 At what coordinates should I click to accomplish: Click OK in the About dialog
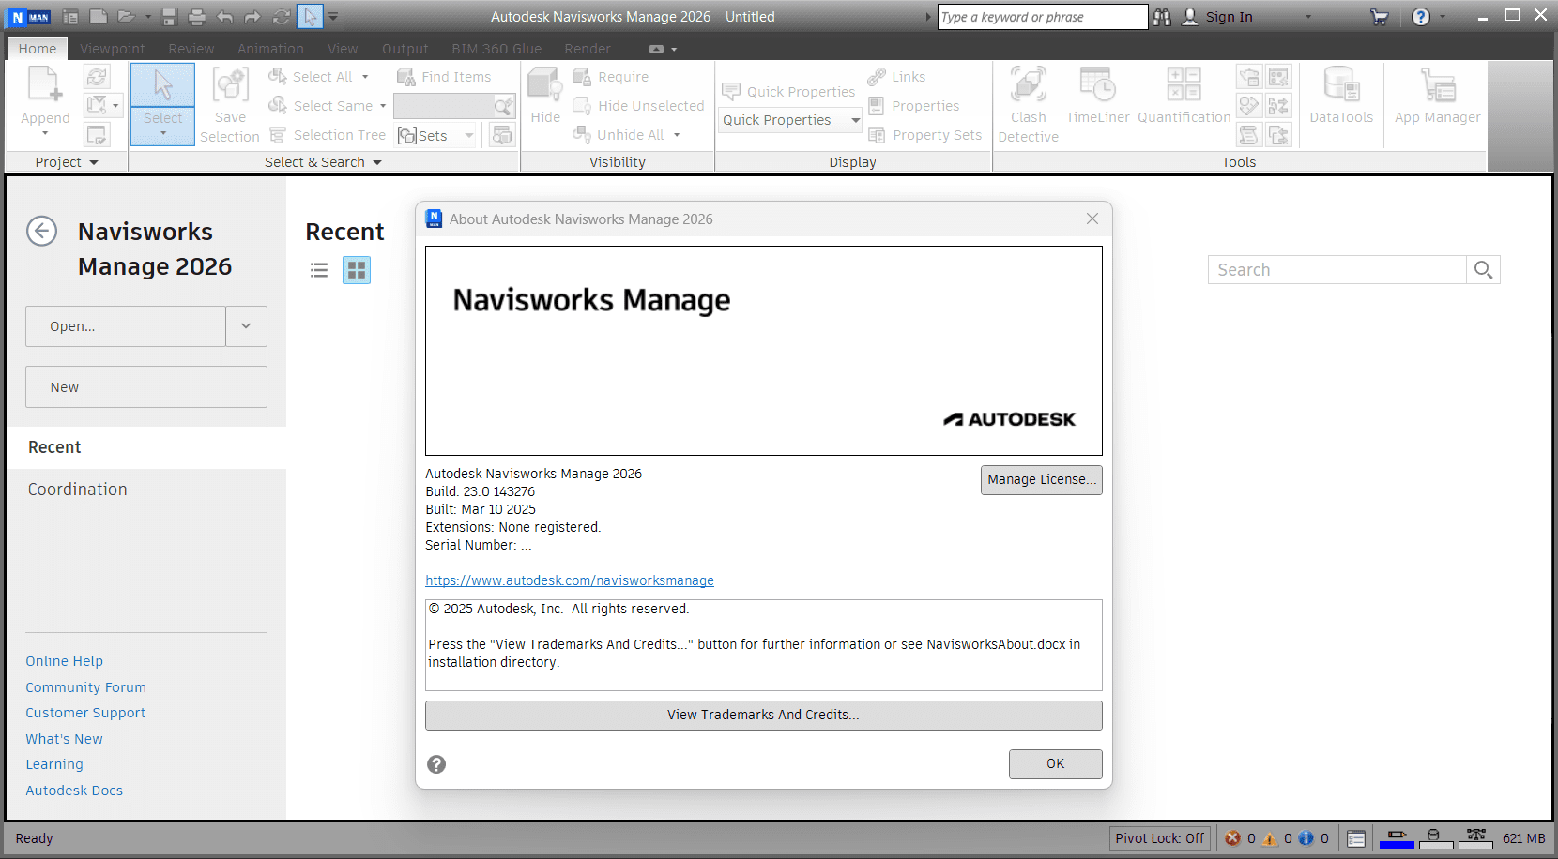[1055, 763]
